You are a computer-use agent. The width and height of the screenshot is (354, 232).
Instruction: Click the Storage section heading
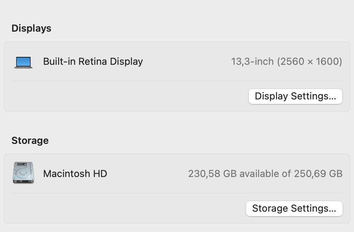point(30,140)
